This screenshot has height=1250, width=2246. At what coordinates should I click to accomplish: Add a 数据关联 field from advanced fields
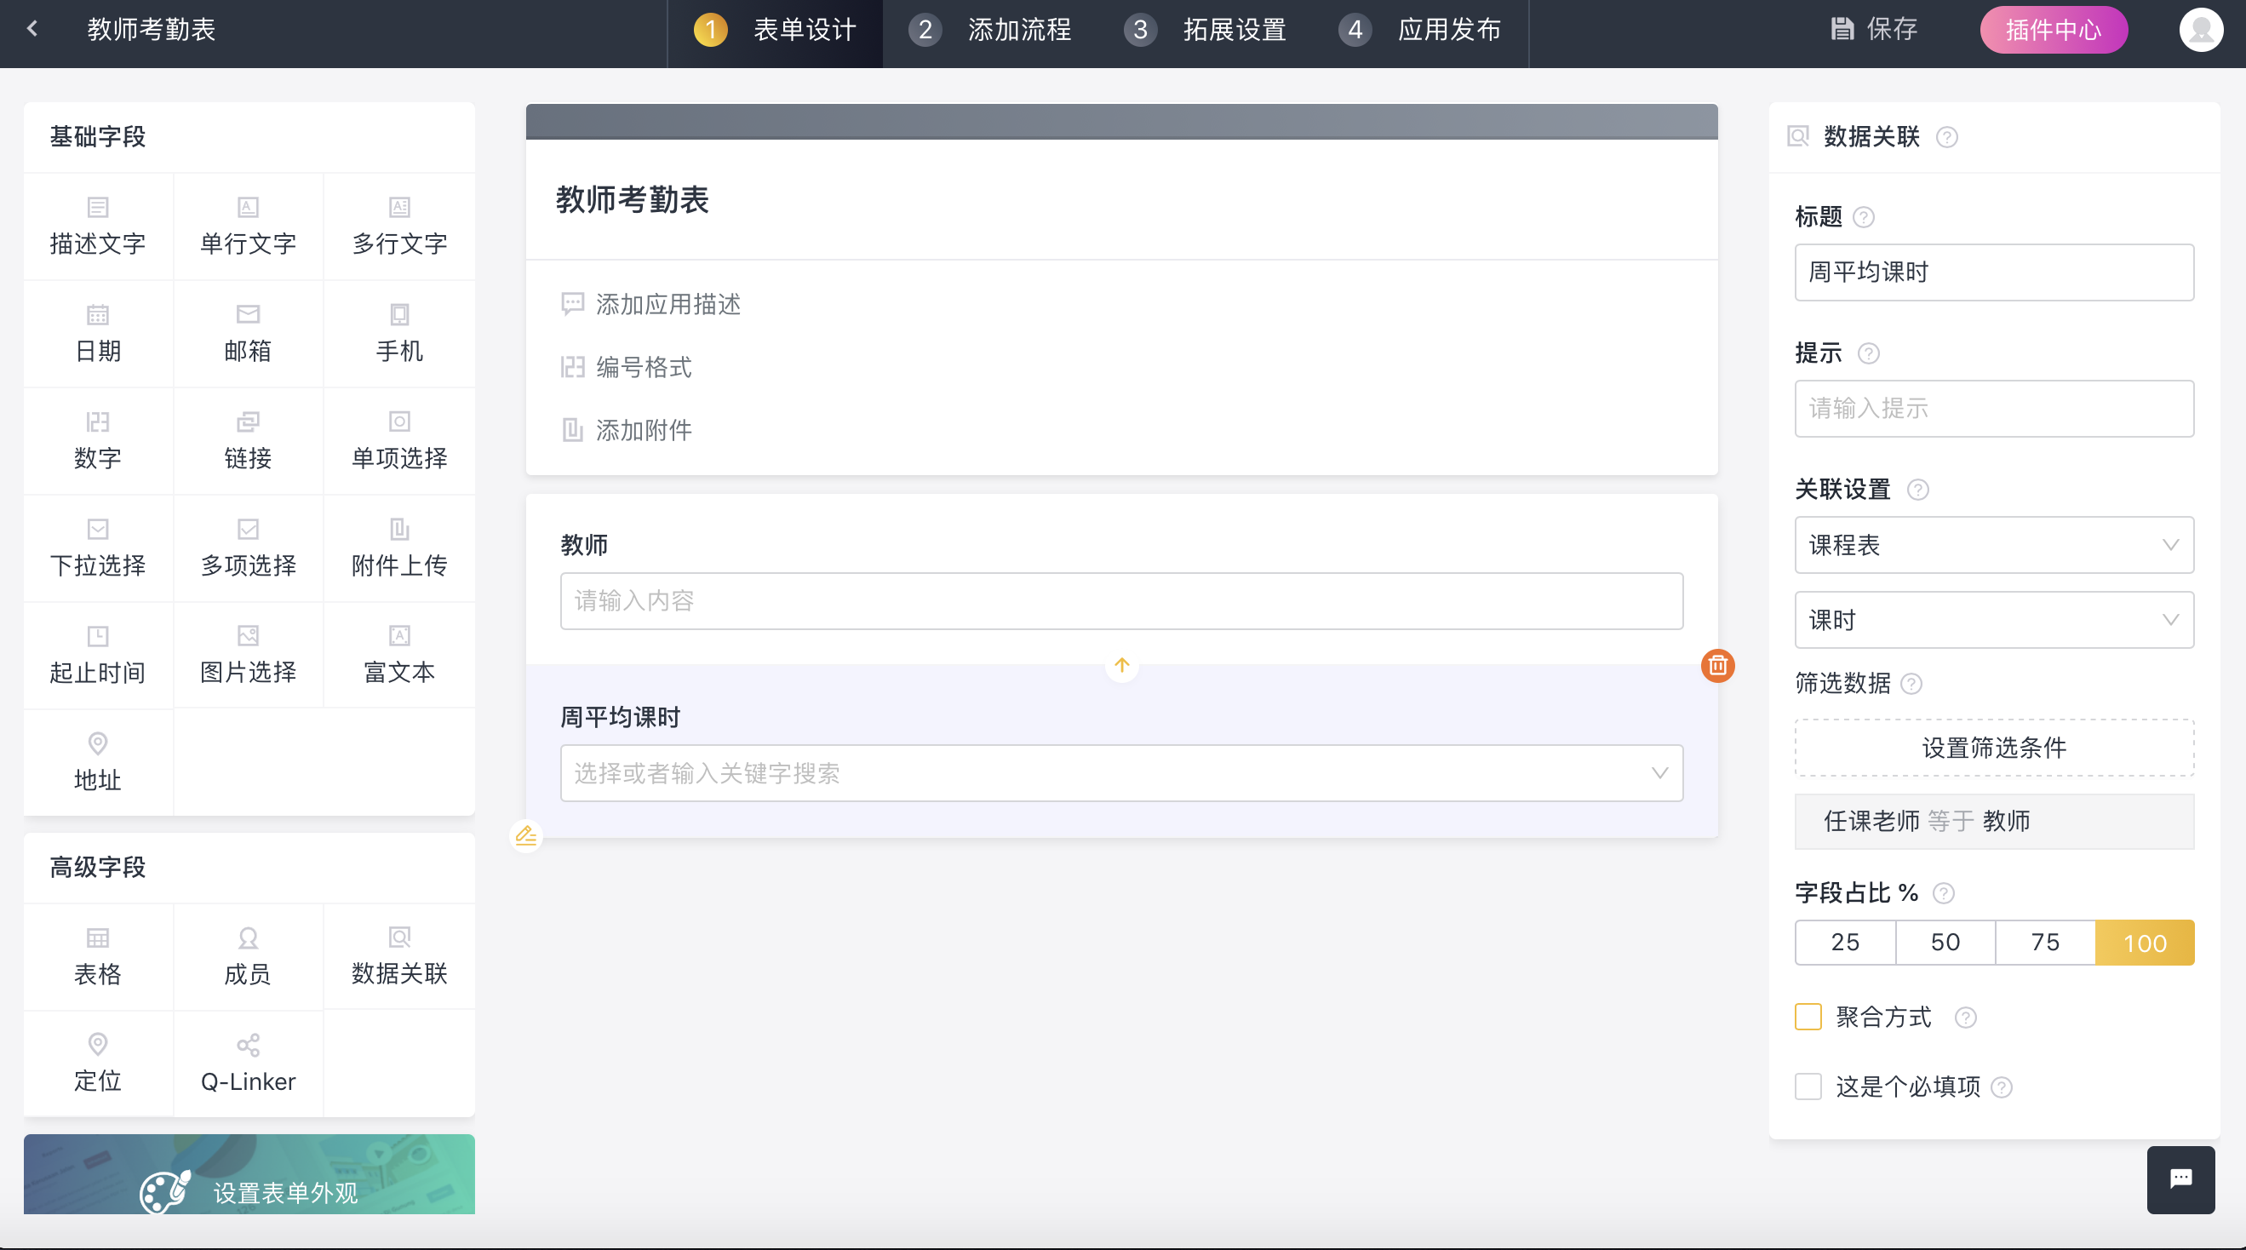(x=398, y=957)
